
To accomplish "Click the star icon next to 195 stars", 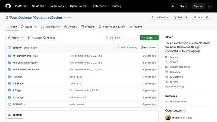I will pos(167,72).
